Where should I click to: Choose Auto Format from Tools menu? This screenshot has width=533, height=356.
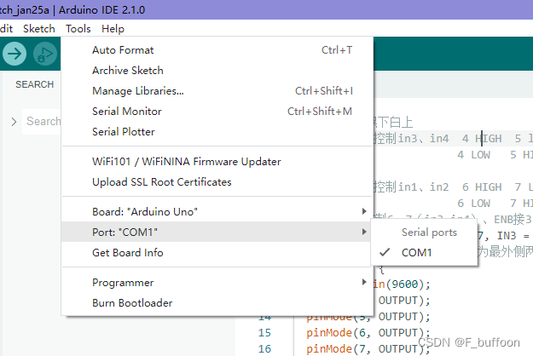217,50
